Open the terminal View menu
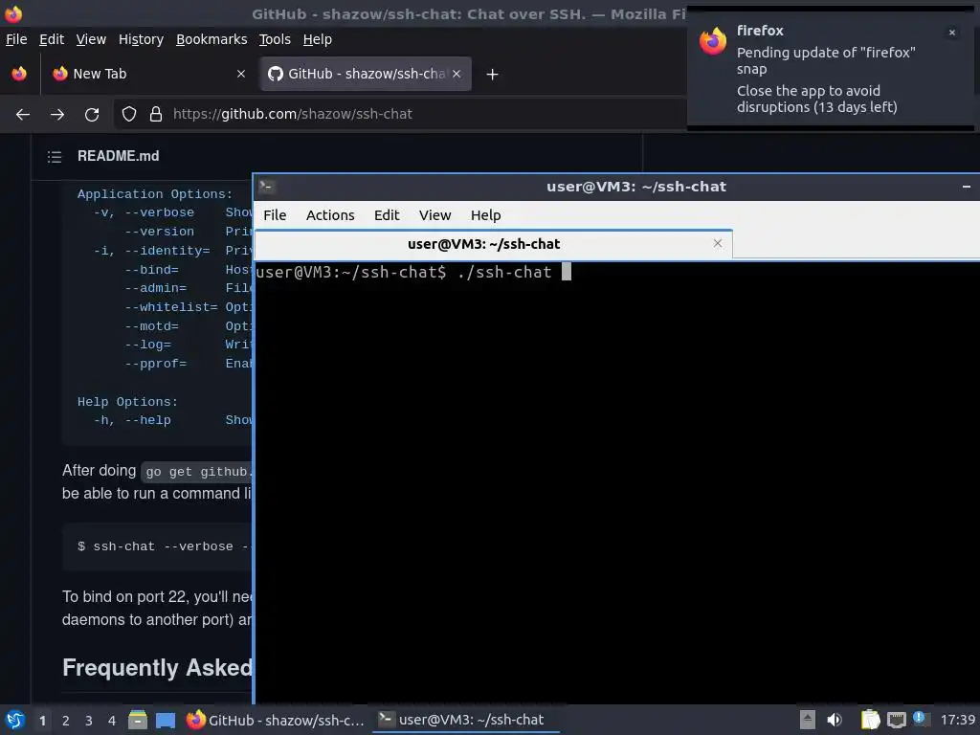 tap(435, 215)
